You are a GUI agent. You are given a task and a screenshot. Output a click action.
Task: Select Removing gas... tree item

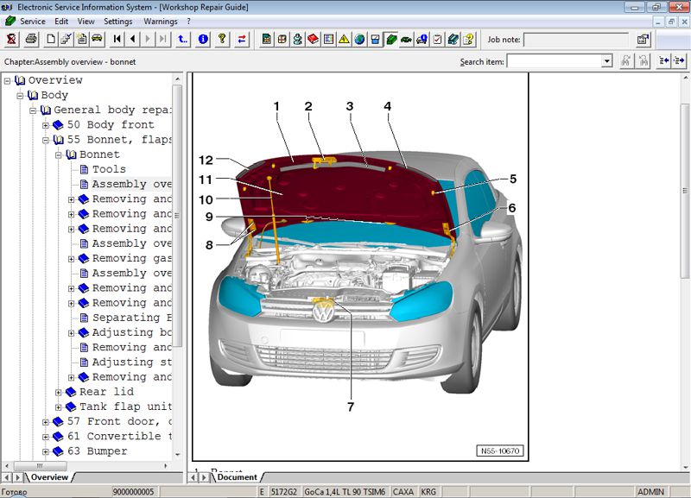pyautogui.click(x=131, y=258)
